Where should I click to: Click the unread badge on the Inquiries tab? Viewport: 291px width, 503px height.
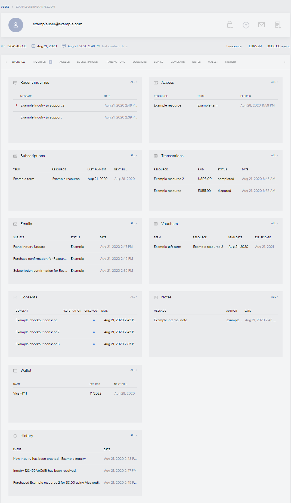[50, 62]
